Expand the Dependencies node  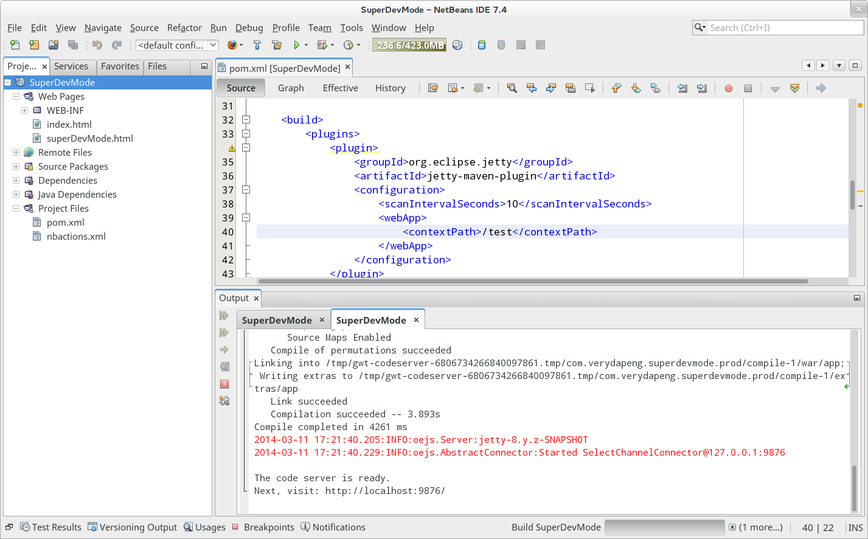click(16, 180)
